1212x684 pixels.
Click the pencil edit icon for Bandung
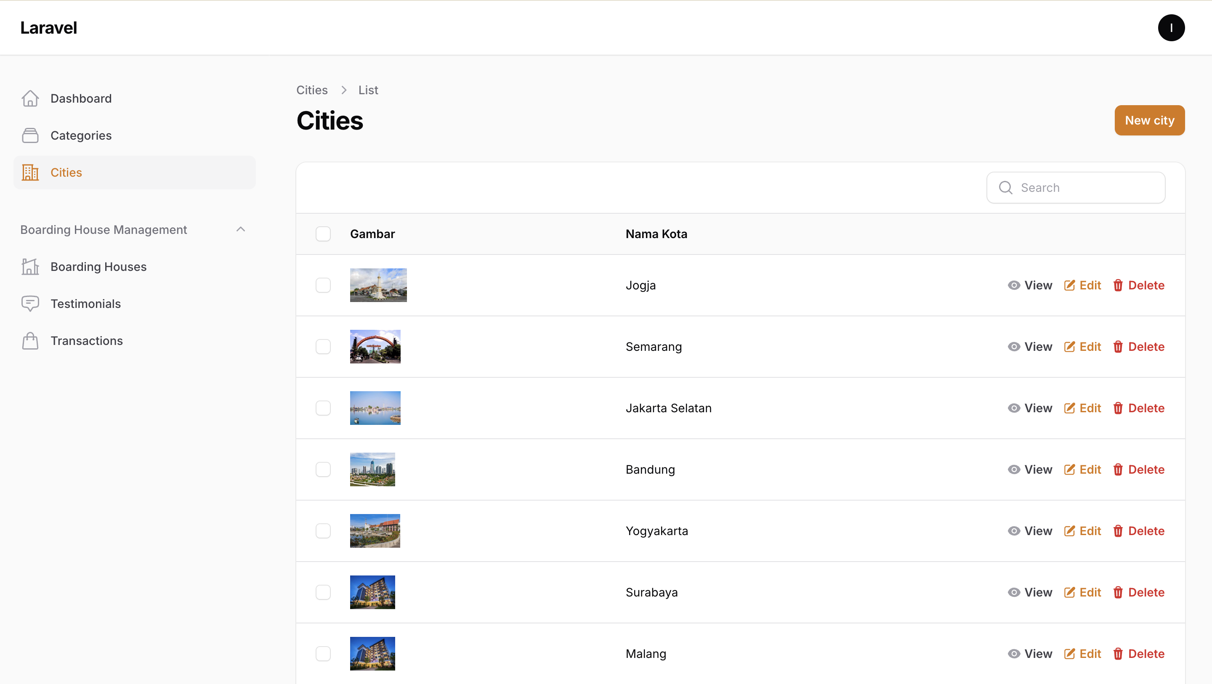[1069, 469]
